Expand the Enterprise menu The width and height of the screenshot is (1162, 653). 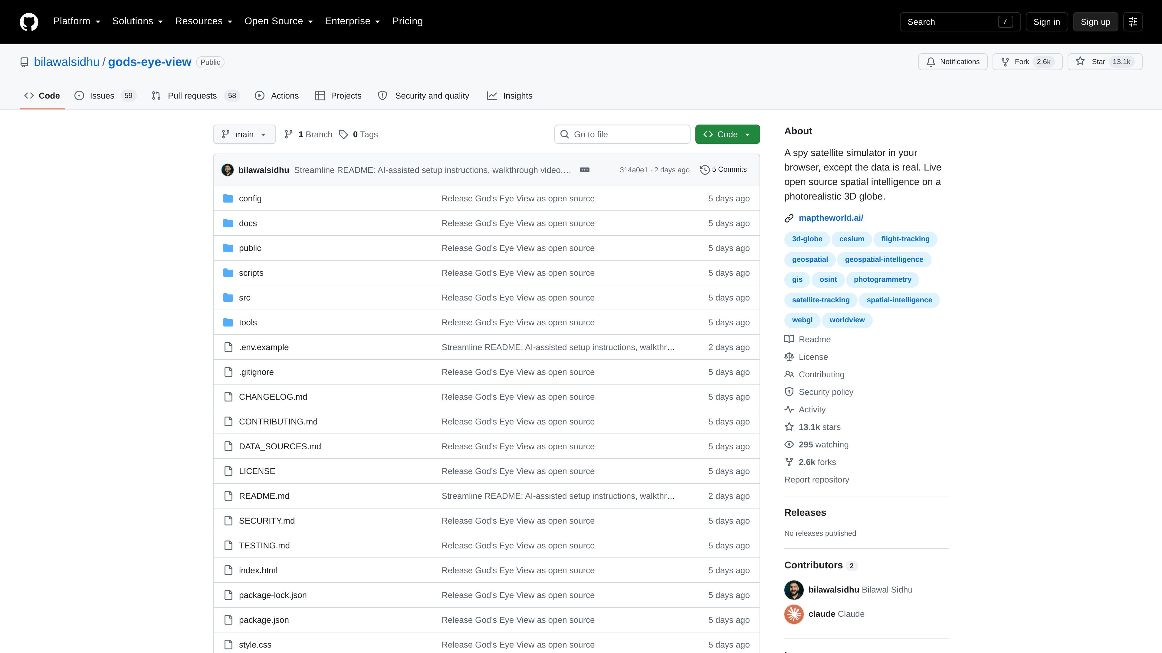[353, 21]
